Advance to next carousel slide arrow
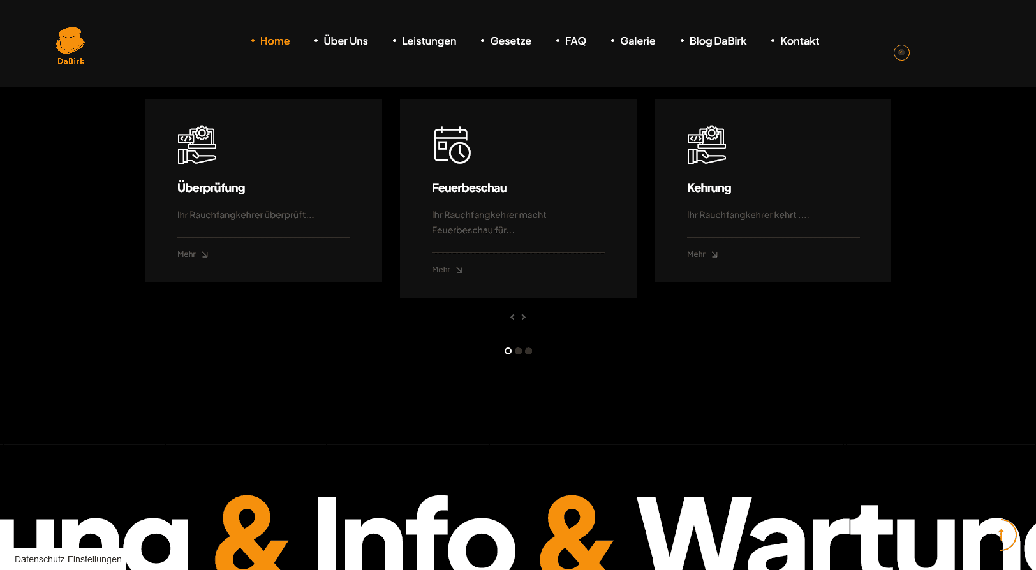The width and height of the screenshot is (1036, 570). [x=524, y=317]
